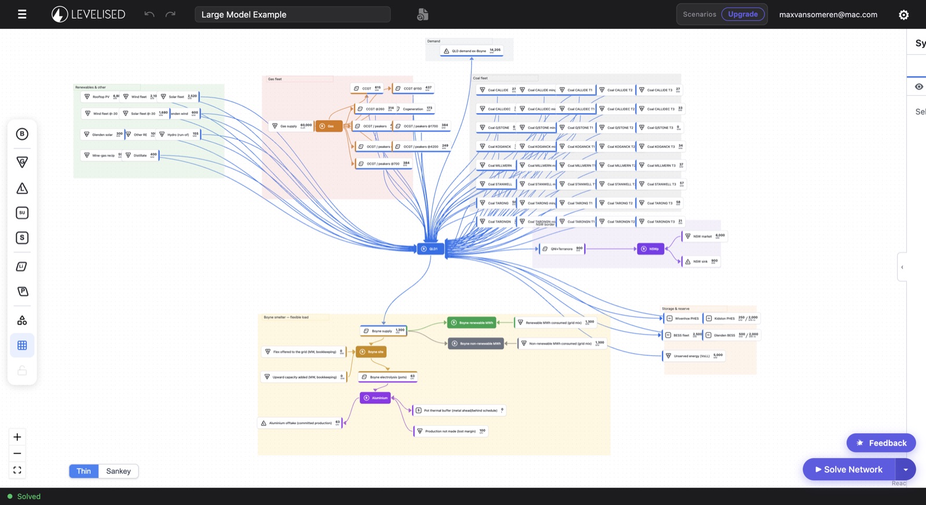Screen dimensions: 926x505
Task: Select the Load (L) triangle tool
Action: click(x=22, y=188)
